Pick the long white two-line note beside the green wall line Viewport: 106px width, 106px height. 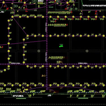click(94, 6)
